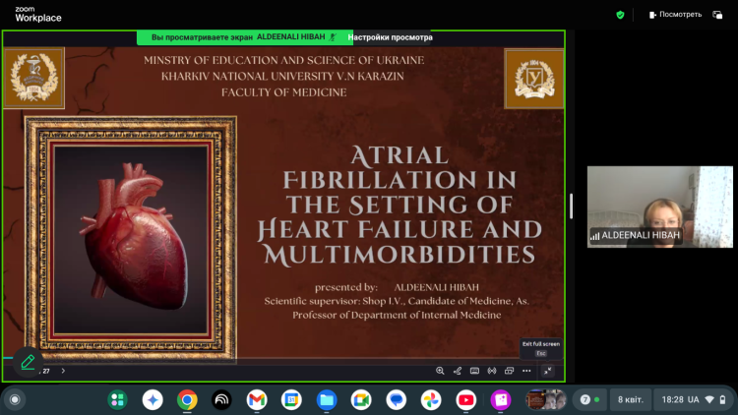
Task: Open Настройки просмотра view options
Action: [x=390, y=37]
